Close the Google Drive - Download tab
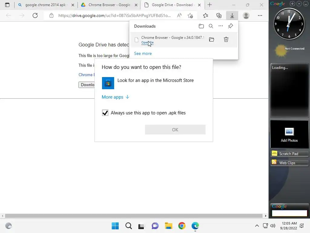 [199, 5]
